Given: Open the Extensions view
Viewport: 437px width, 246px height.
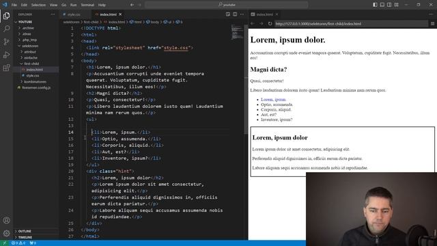Looking at the screenshot, I should point(6,68).
